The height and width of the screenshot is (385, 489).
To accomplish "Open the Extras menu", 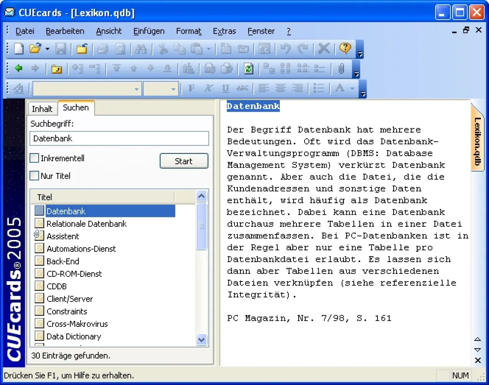I will 224,31.
